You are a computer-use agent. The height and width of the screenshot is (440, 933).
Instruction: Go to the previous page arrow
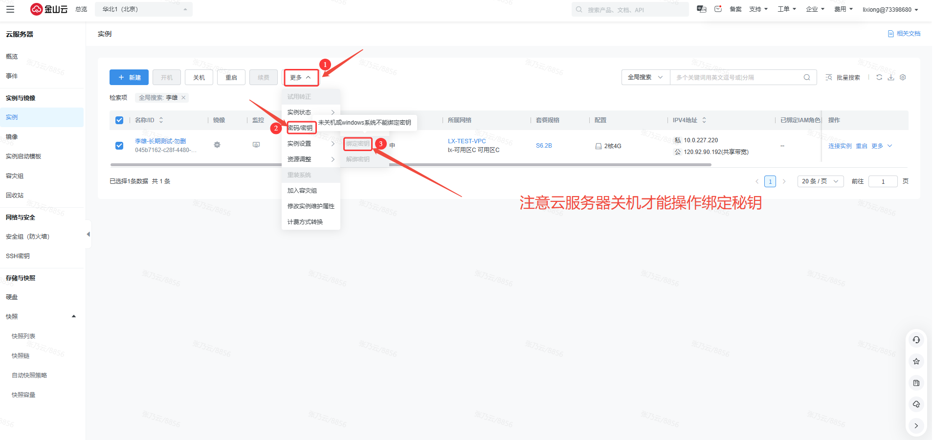coord(757,181)
